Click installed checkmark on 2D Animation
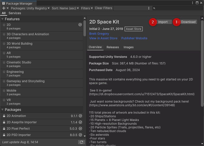 tap(80, 116)
